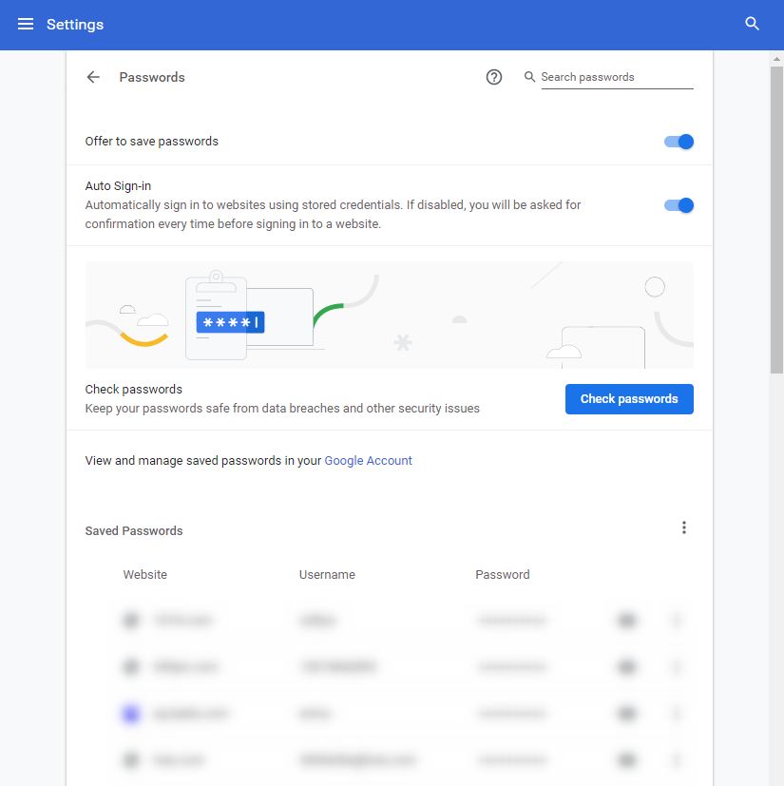
Task: Open the Passwords help icon
Action: [494, 77]
